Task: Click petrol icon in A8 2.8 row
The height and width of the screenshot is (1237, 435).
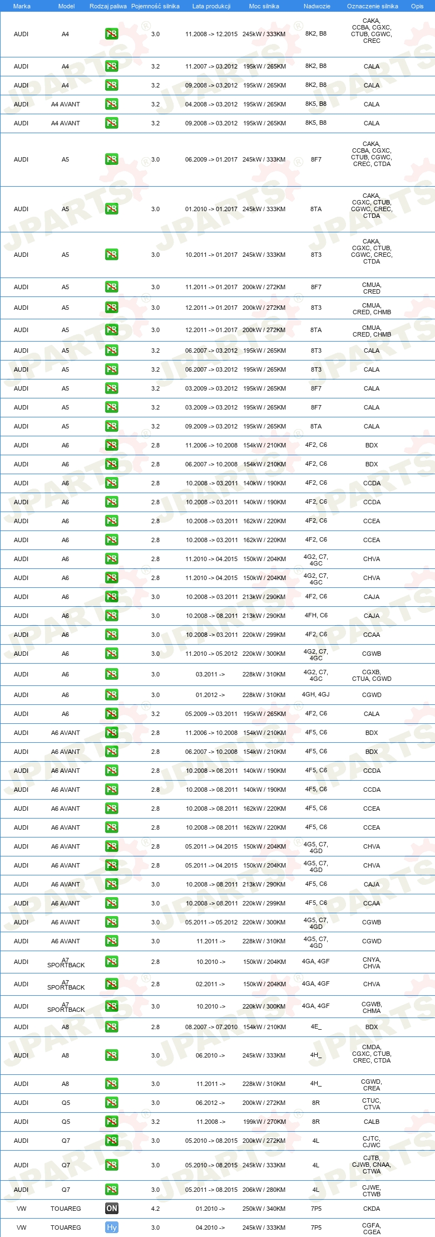Action: coord(112,1027)
